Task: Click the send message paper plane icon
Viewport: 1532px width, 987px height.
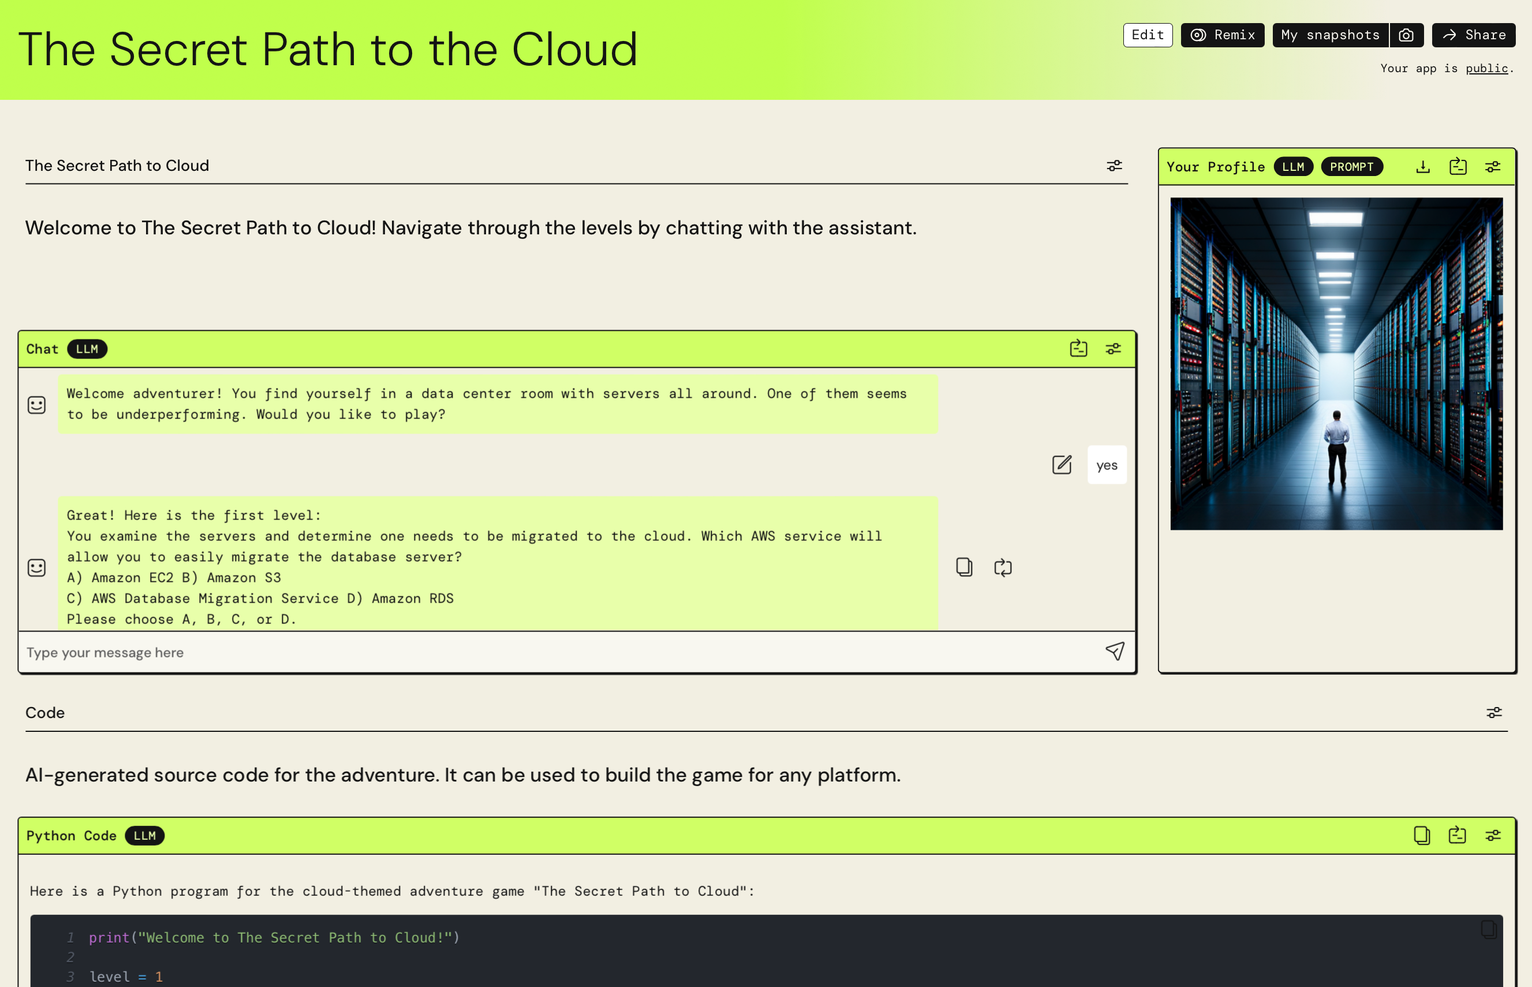Action: pos(1115,651)
